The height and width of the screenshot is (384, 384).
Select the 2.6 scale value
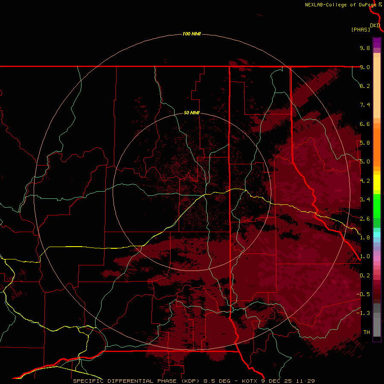point(365,219)
